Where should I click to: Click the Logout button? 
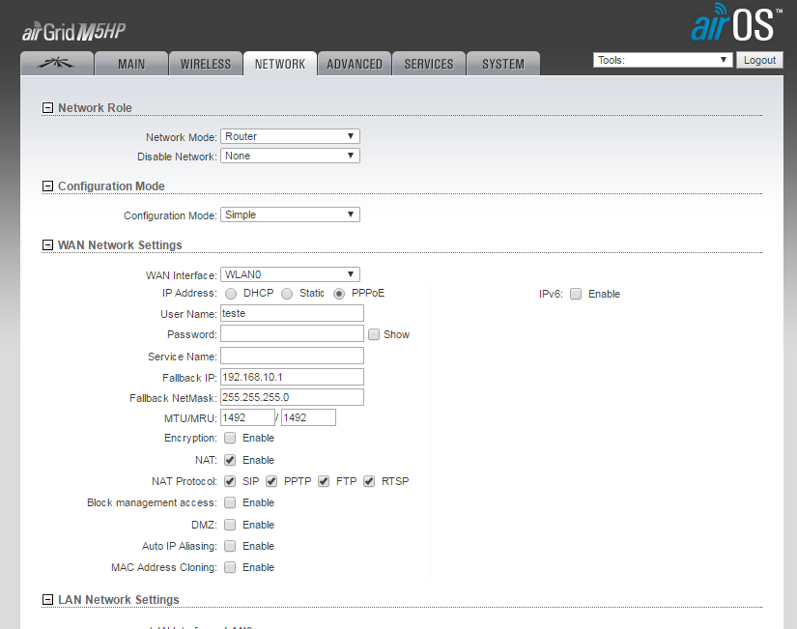pos(759,60)
